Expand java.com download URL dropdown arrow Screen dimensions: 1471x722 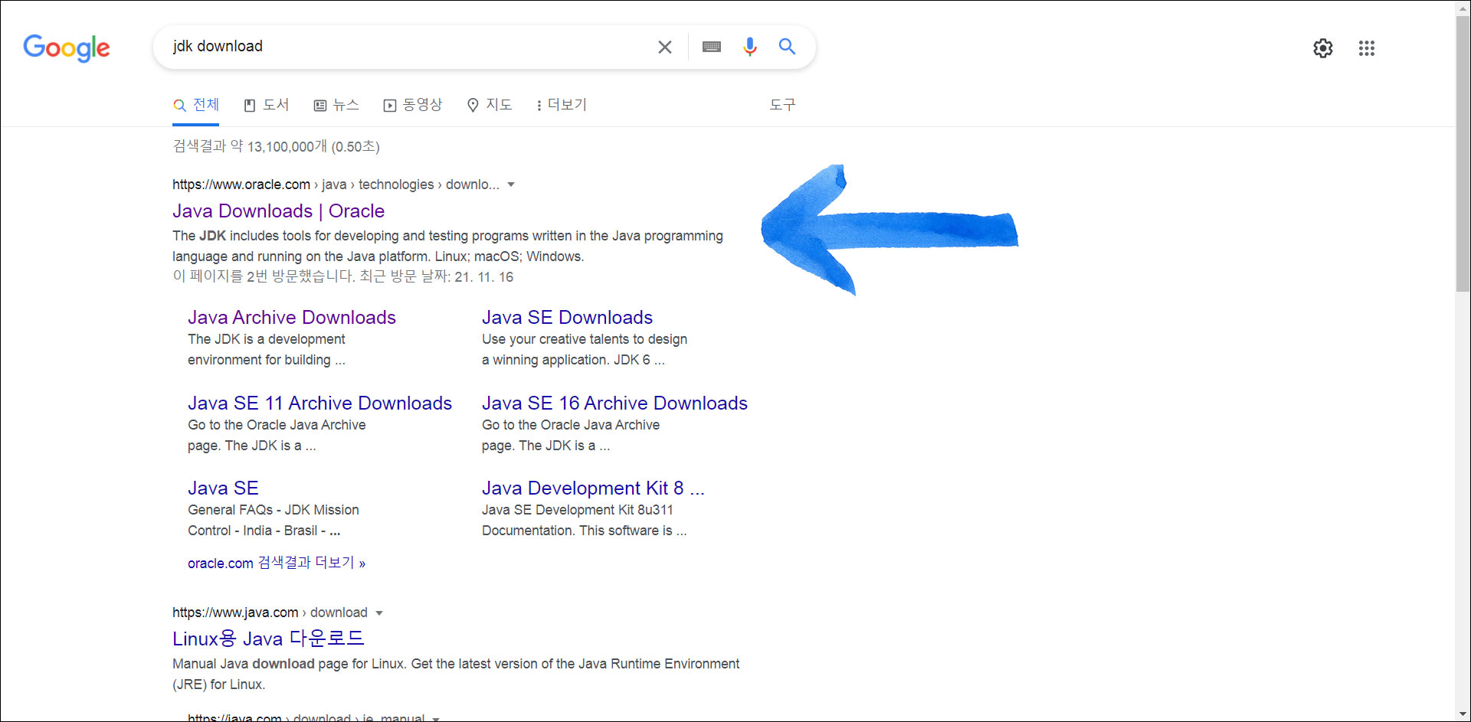pyautogui.click(x=379, y=613)
